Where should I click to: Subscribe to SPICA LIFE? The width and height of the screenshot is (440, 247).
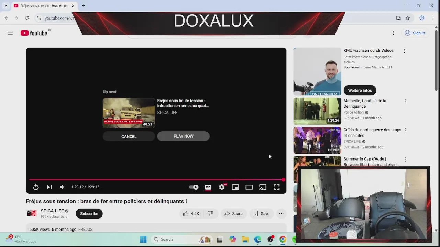89,213
